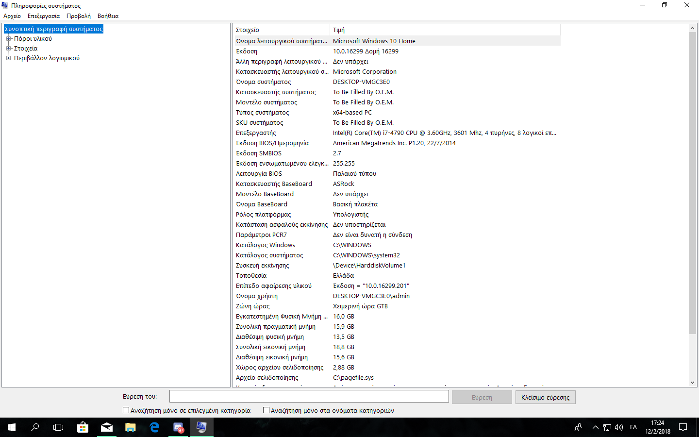Select the Τύπος συστήματος row
The height and width of the screenshot is (437, 699).
[397, 113]
